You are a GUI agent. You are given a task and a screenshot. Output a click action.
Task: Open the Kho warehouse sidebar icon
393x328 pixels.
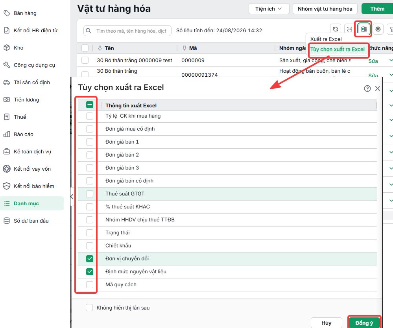(7, 48)
